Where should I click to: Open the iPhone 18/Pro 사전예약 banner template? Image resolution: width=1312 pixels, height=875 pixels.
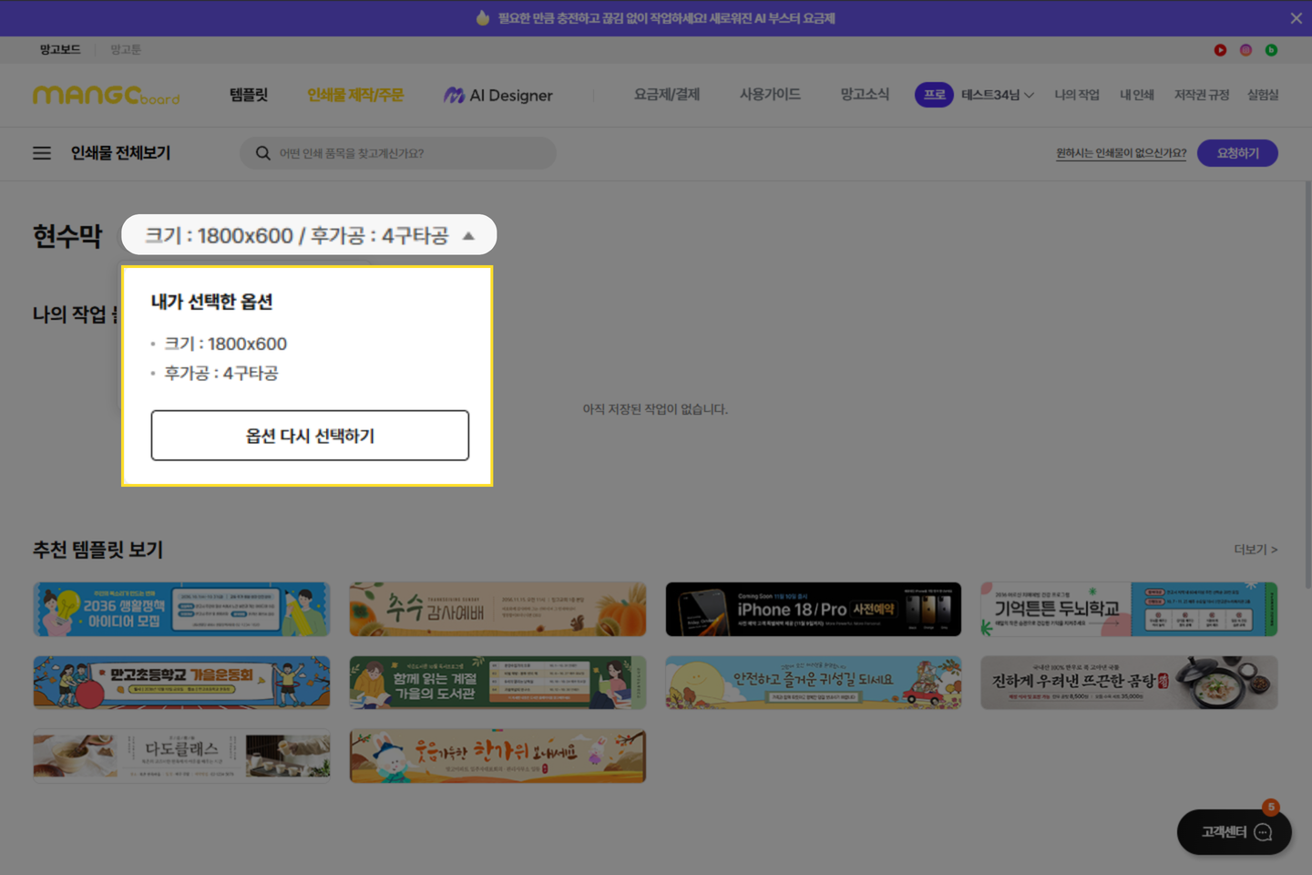click(x=814, y=609)
